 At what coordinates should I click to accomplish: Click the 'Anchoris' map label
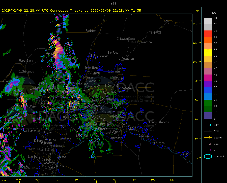65,139
